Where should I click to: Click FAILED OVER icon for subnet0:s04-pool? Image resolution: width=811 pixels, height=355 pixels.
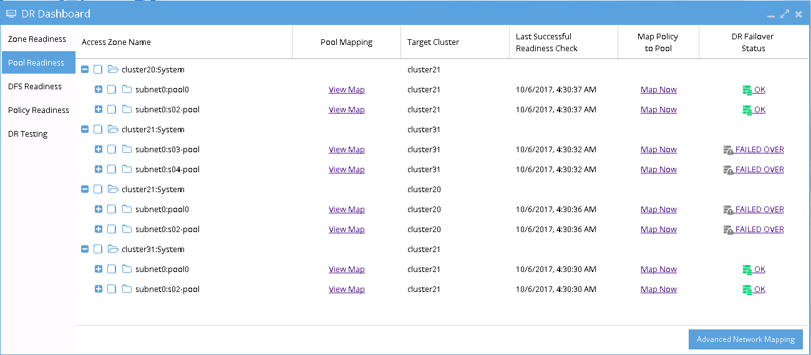click(728, 170)
